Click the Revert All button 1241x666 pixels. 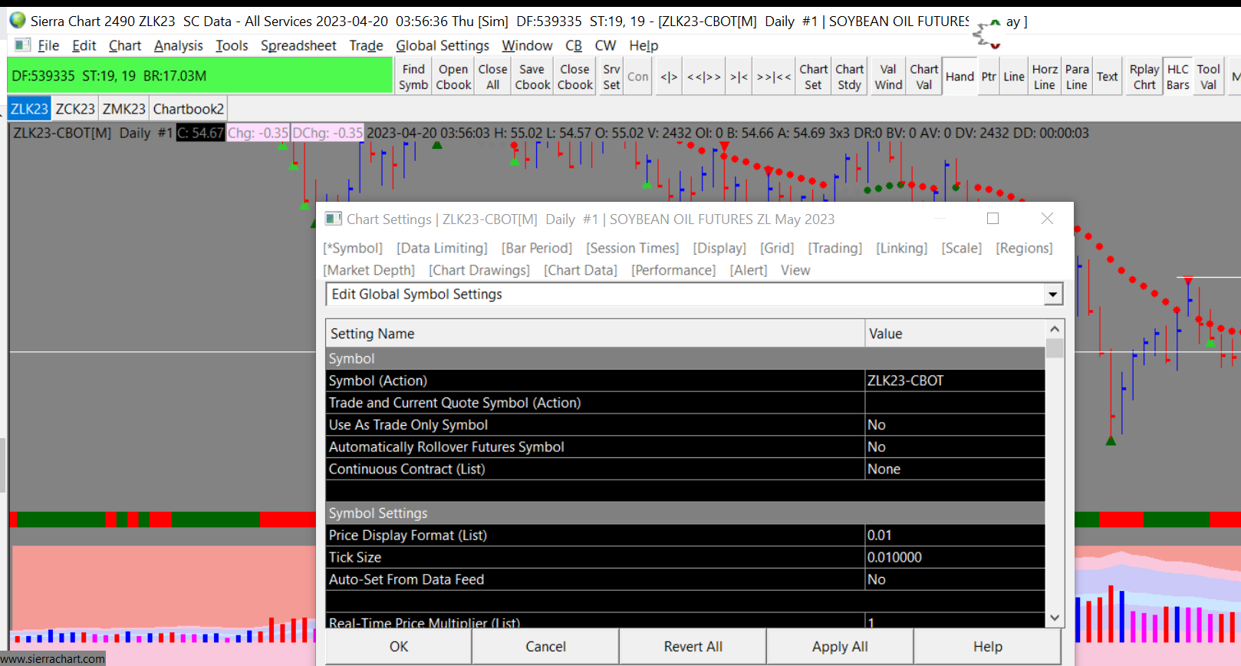(693, 647)
